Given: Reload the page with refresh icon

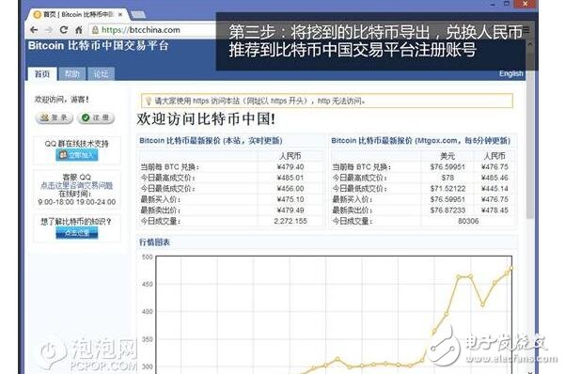Looking at the screenshot, I should 64,30.
